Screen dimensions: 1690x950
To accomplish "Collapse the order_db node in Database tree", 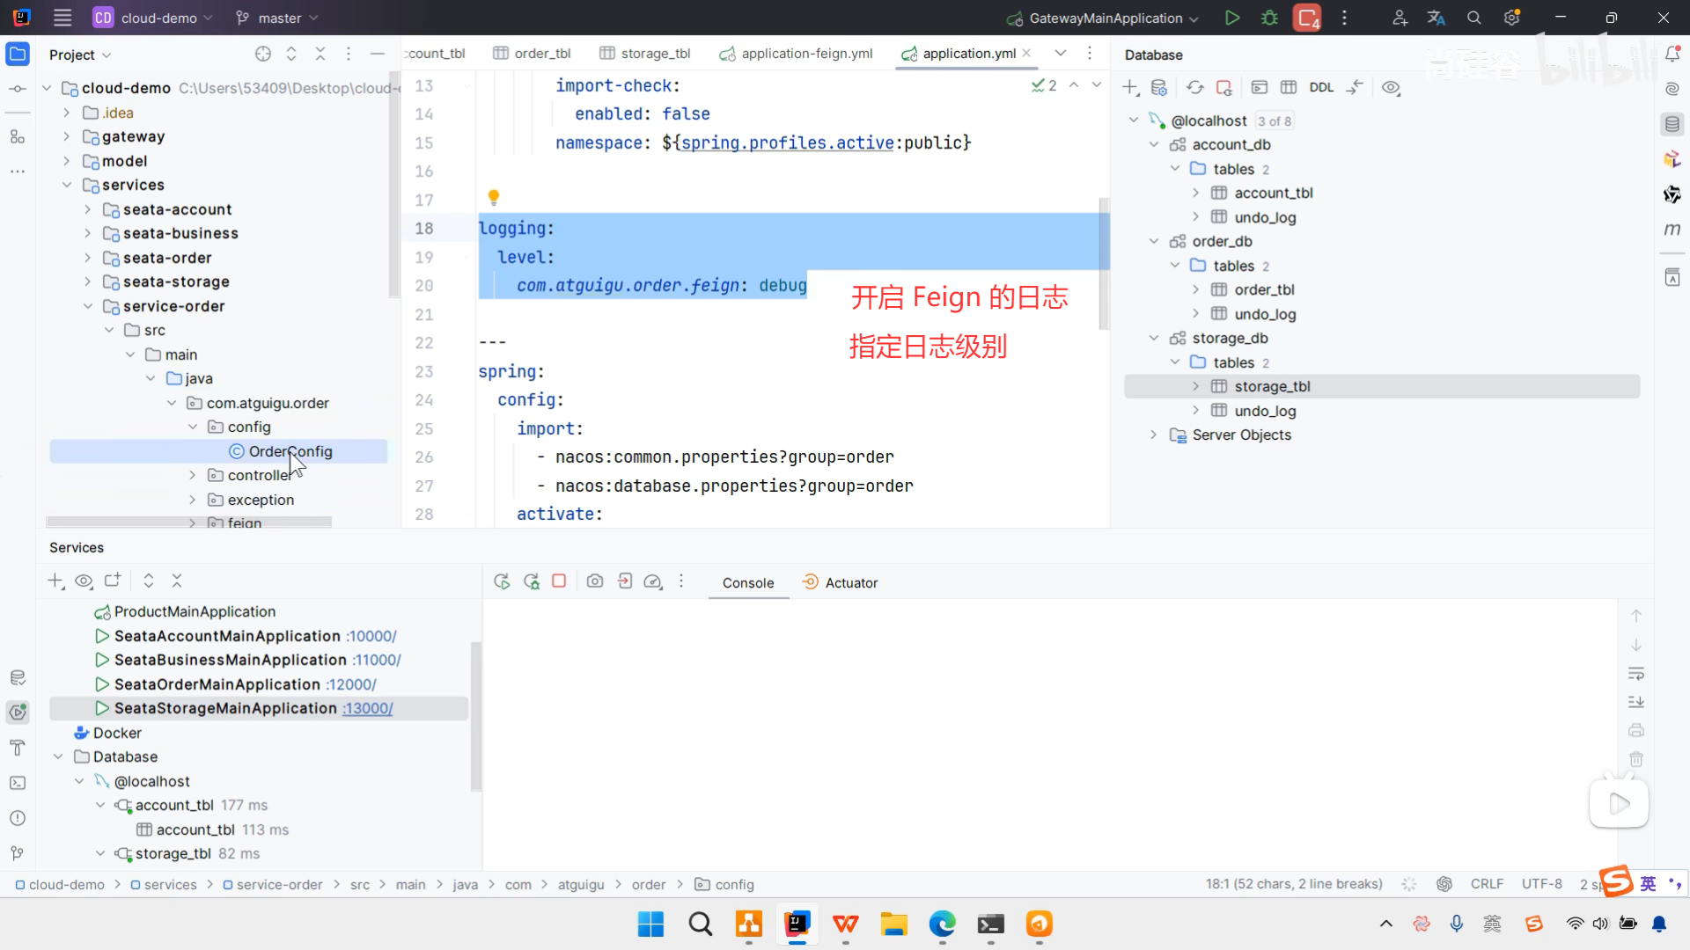I will coord(1154,241).
